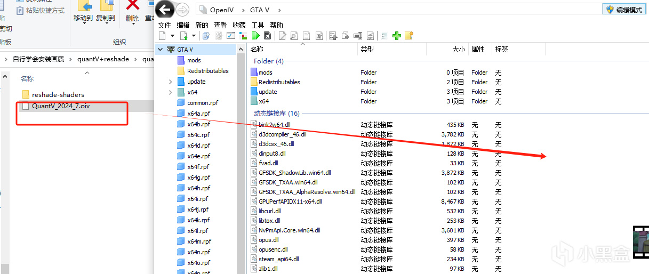Click the document with T toolbar icon

(319, 36)
